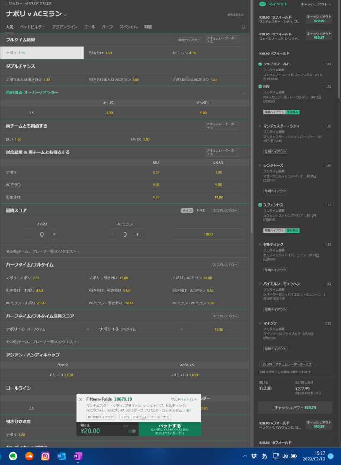Click the 103 bet count badge
Image resolution: width=341 pixels, height=465 pixels.
(x=262, y=4)
